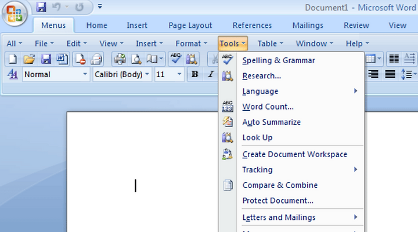Expand Letters and Mailings submenu

(291, 217)
